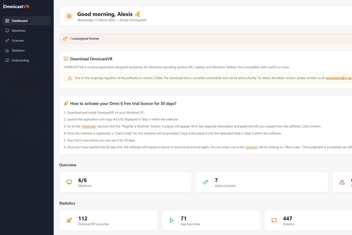Open the Onboarding sidebar section
This screenshot has width=352, height=235.
pos(20,60)
